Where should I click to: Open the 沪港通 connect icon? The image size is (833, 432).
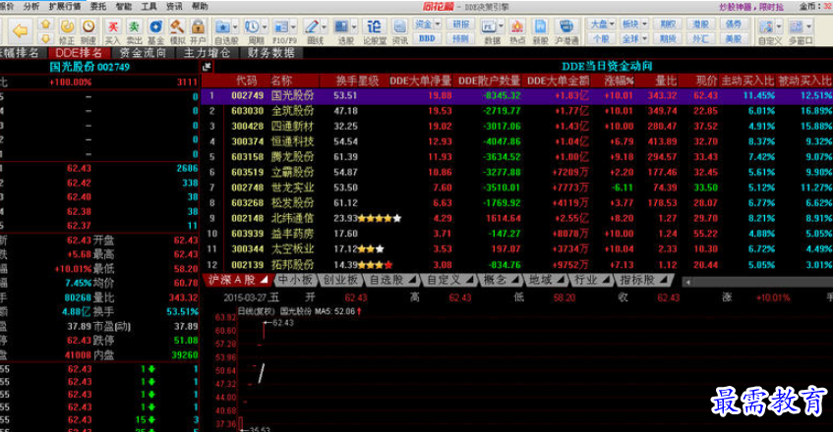click(x=566, y=27)
